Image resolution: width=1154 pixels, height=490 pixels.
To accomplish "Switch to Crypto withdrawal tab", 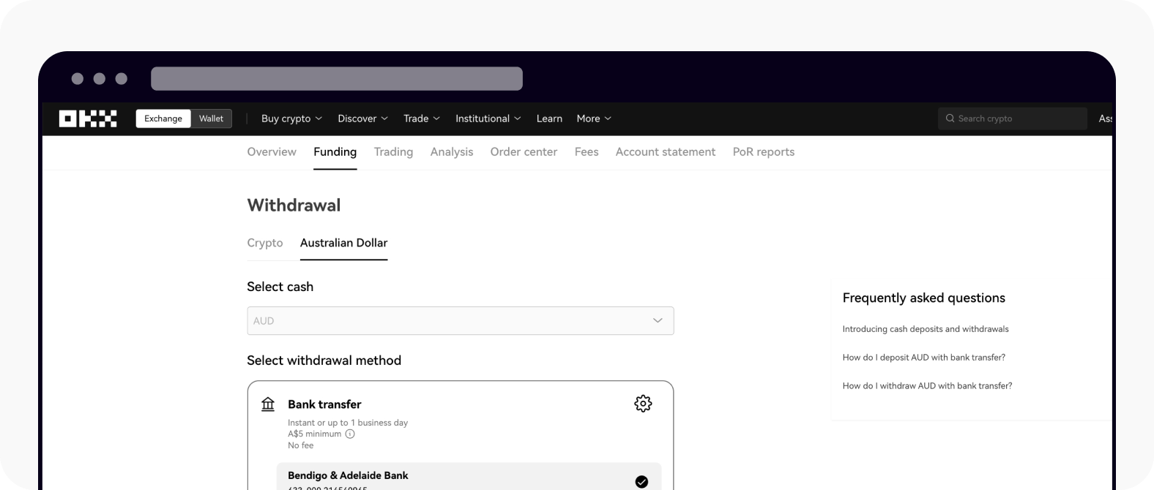I will 265,243.
